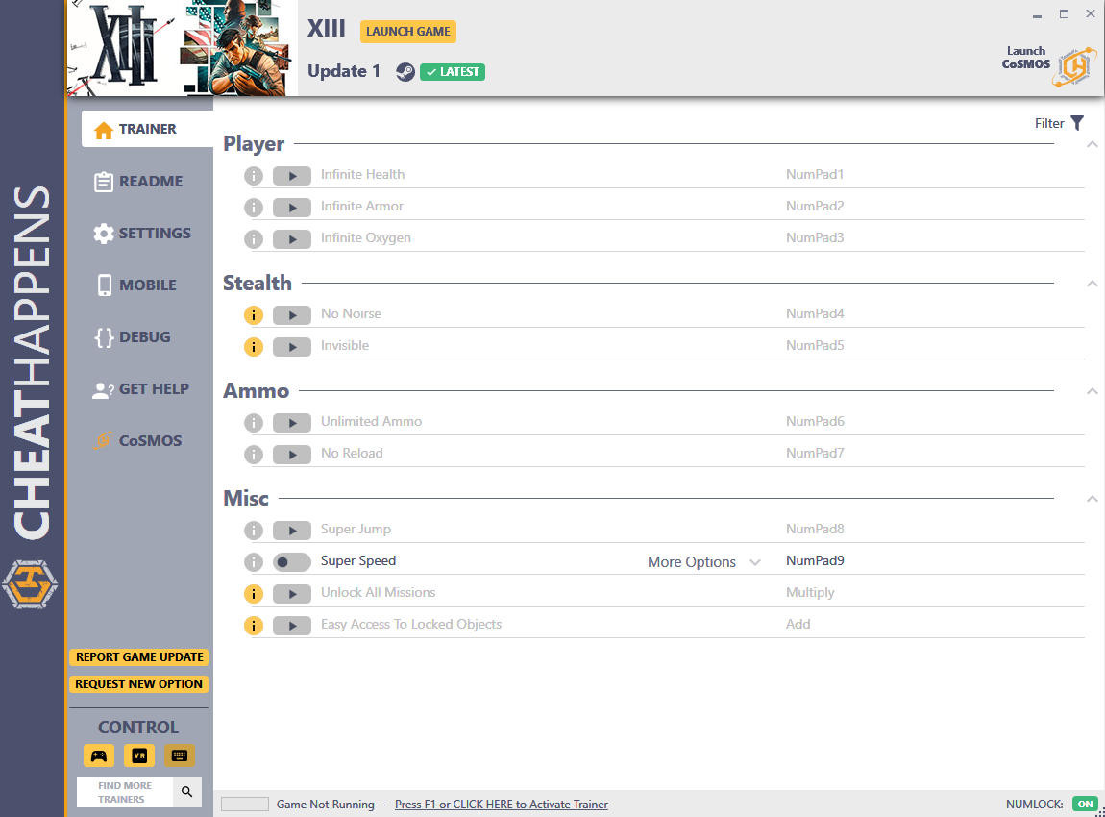The width and height of the screenshot is (1105, 817).
Task: Collapse the Player section
Action: click(1092, 144)
